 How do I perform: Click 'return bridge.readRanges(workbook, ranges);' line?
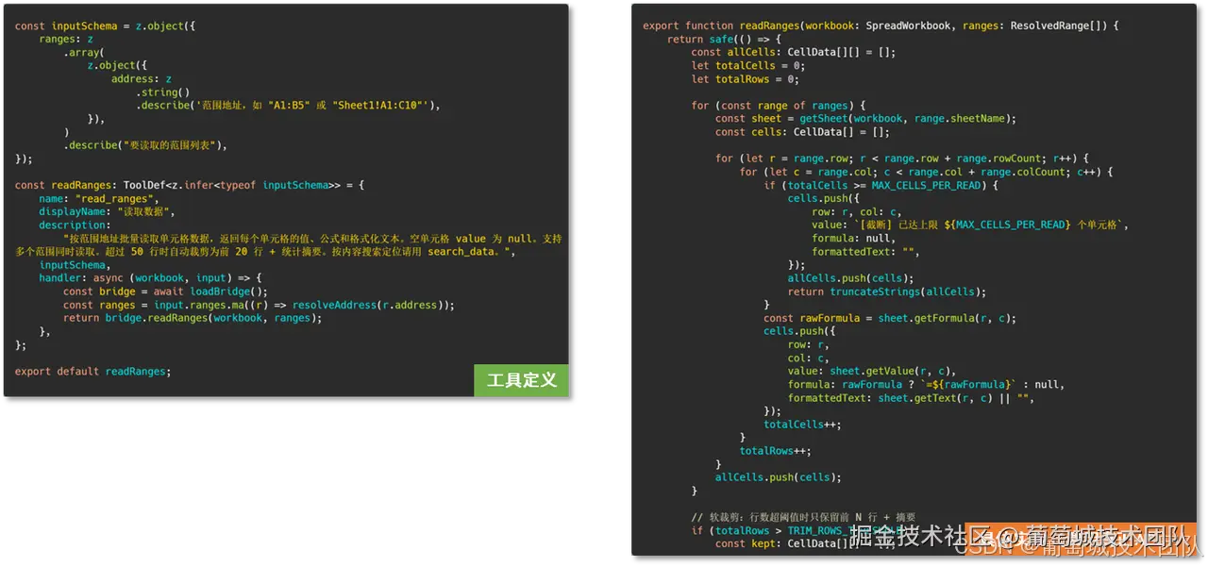click(193, 318)
